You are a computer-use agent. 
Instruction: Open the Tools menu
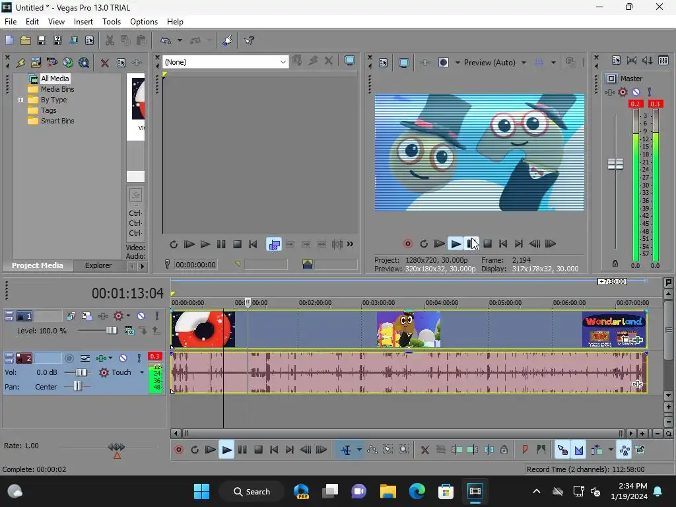[111, 22]
